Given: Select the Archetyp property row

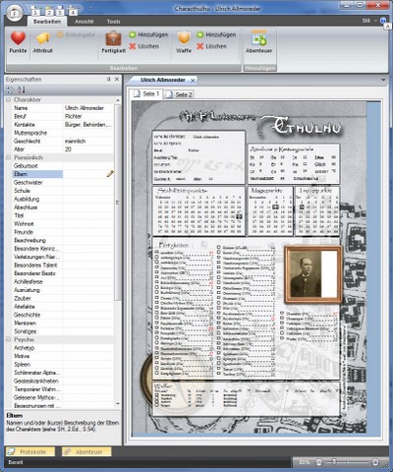Looking at the screenshot, I should 63,348.
